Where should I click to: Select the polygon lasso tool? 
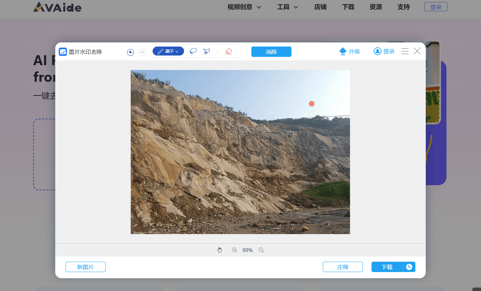click(x=206, y=51)
